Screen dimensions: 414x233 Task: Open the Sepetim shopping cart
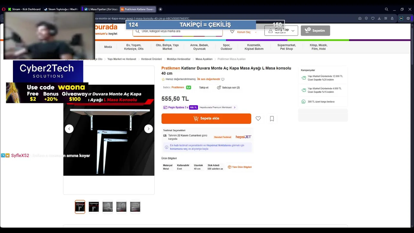click(315, 31)
